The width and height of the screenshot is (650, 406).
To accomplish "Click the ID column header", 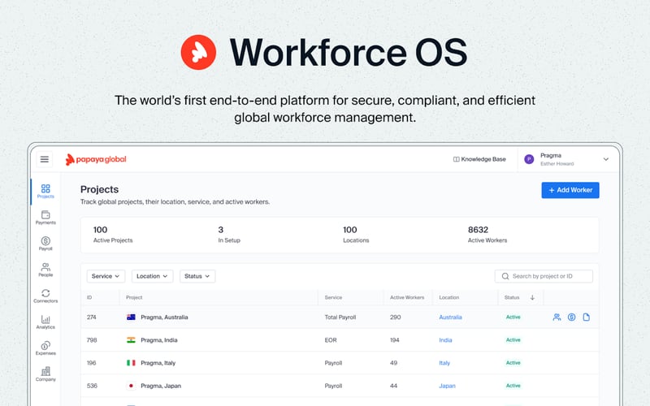I will (89, 297).
